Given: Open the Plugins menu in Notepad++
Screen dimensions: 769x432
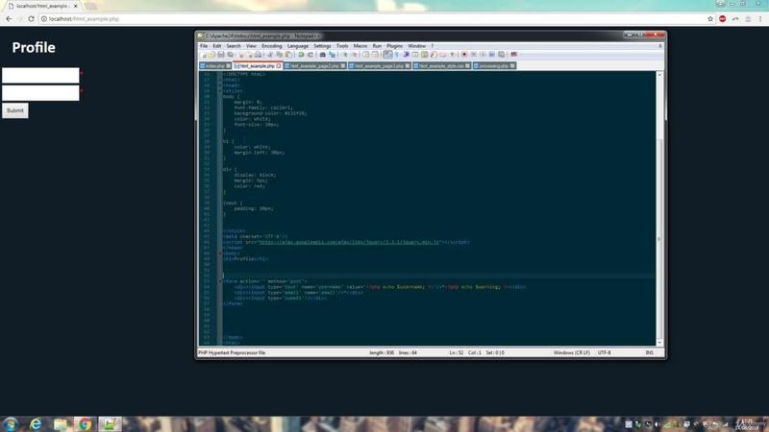Looking at the screenshot, I should tap(394, 46).
